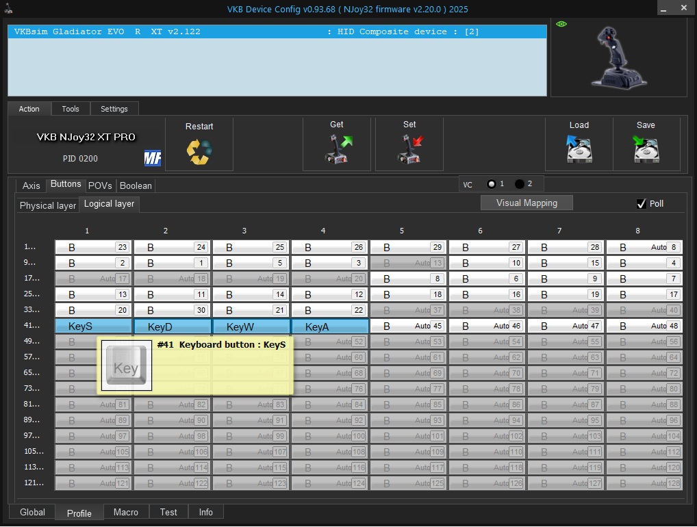The height and width of the screenshot is (527, 697).
Task: Click the blue MF logo icon
Action: [x=153, y=157]
